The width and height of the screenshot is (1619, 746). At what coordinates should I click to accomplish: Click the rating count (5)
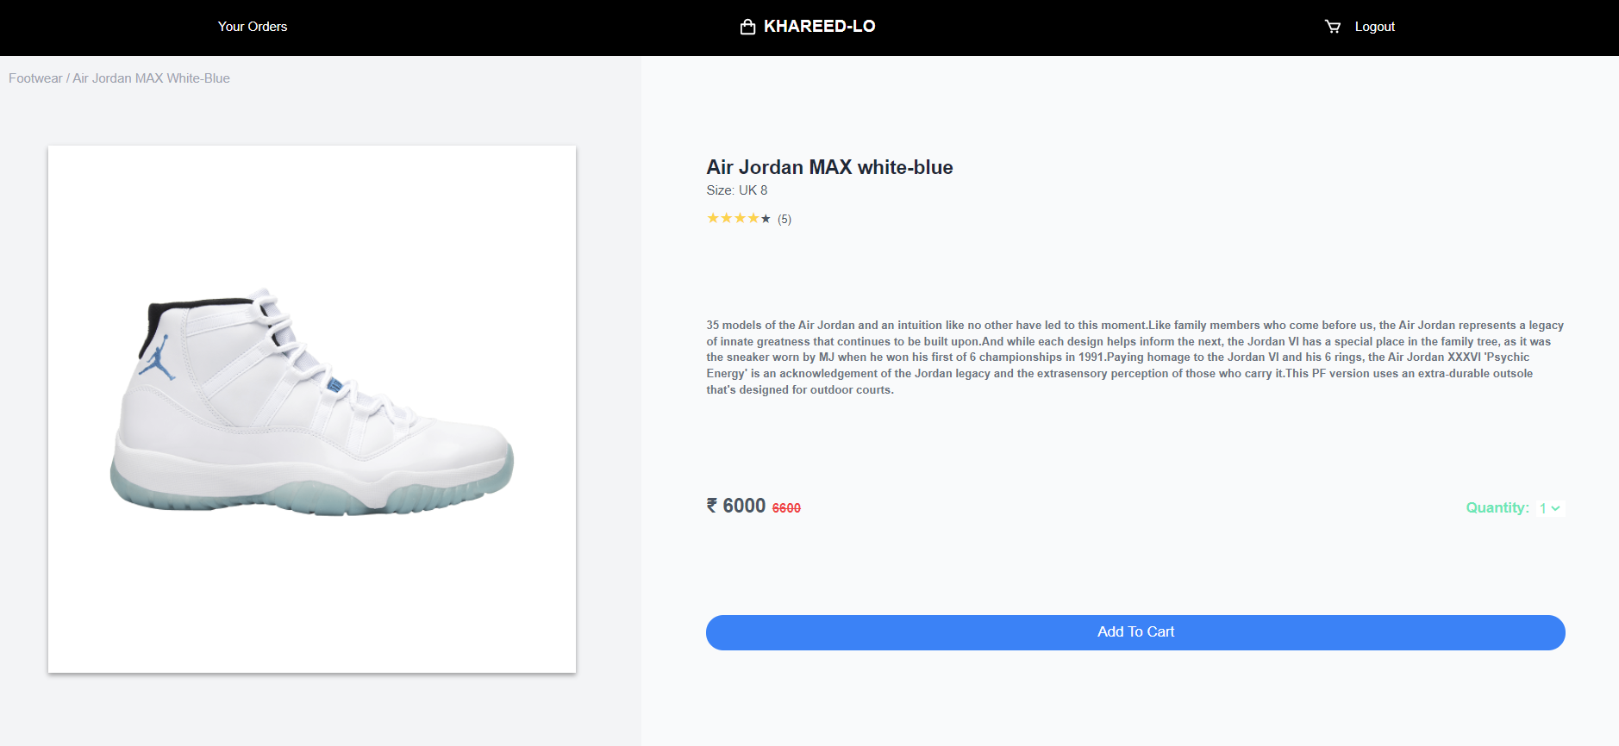point(784,219)
